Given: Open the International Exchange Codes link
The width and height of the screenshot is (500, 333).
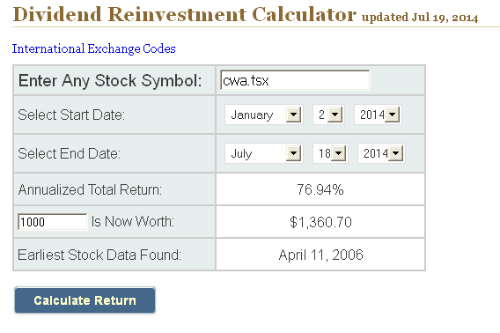Looking at the screenshot, I should click(x=93, y=48).
